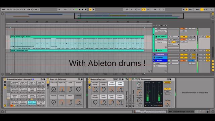
Task: Toggle the Punch-Out switch
Action: (148, 9)
